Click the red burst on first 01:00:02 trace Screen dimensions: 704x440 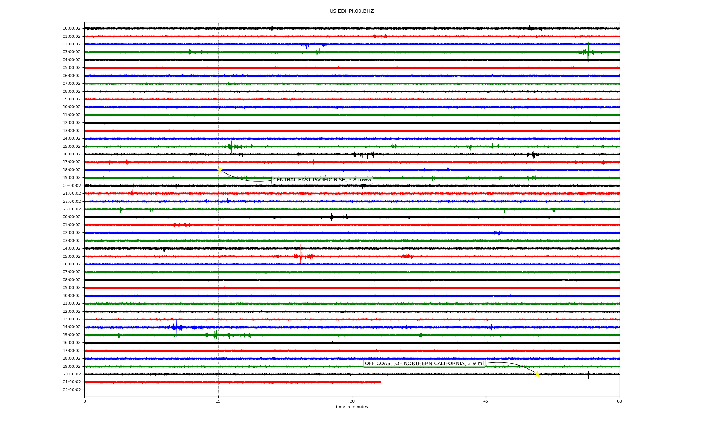tap(380, 36)
